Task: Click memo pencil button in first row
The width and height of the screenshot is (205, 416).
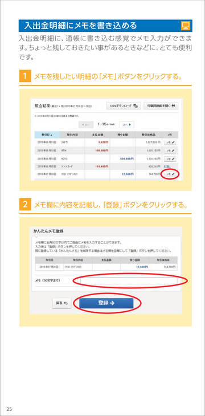Action: click(170, 142)
